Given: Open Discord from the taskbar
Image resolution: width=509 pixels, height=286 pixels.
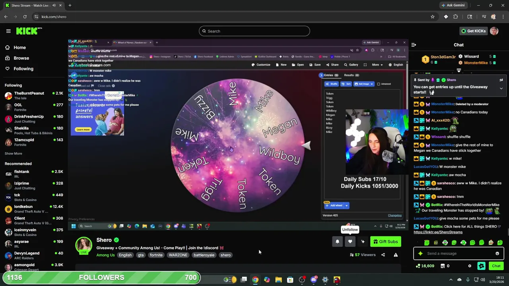Looking at the screenshot, I should coord(313,280).
